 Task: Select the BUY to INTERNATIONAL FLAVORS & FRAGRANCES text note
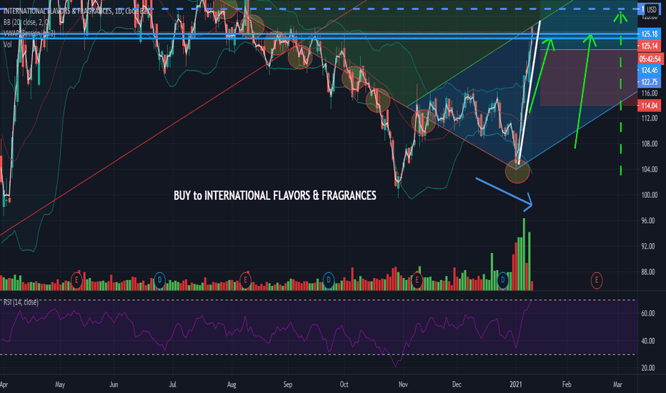(275, 196)
